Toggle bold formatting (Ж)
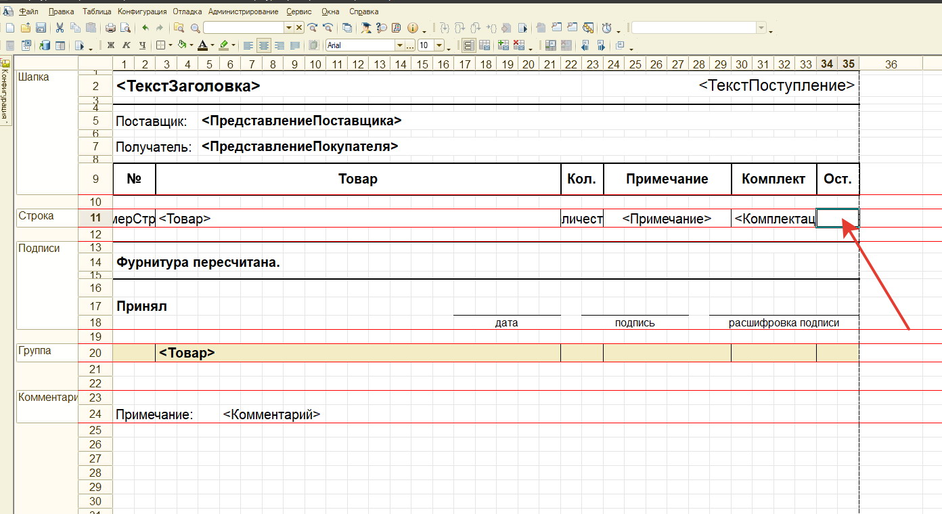Screen dimensions: 942x514 point(111,45)
